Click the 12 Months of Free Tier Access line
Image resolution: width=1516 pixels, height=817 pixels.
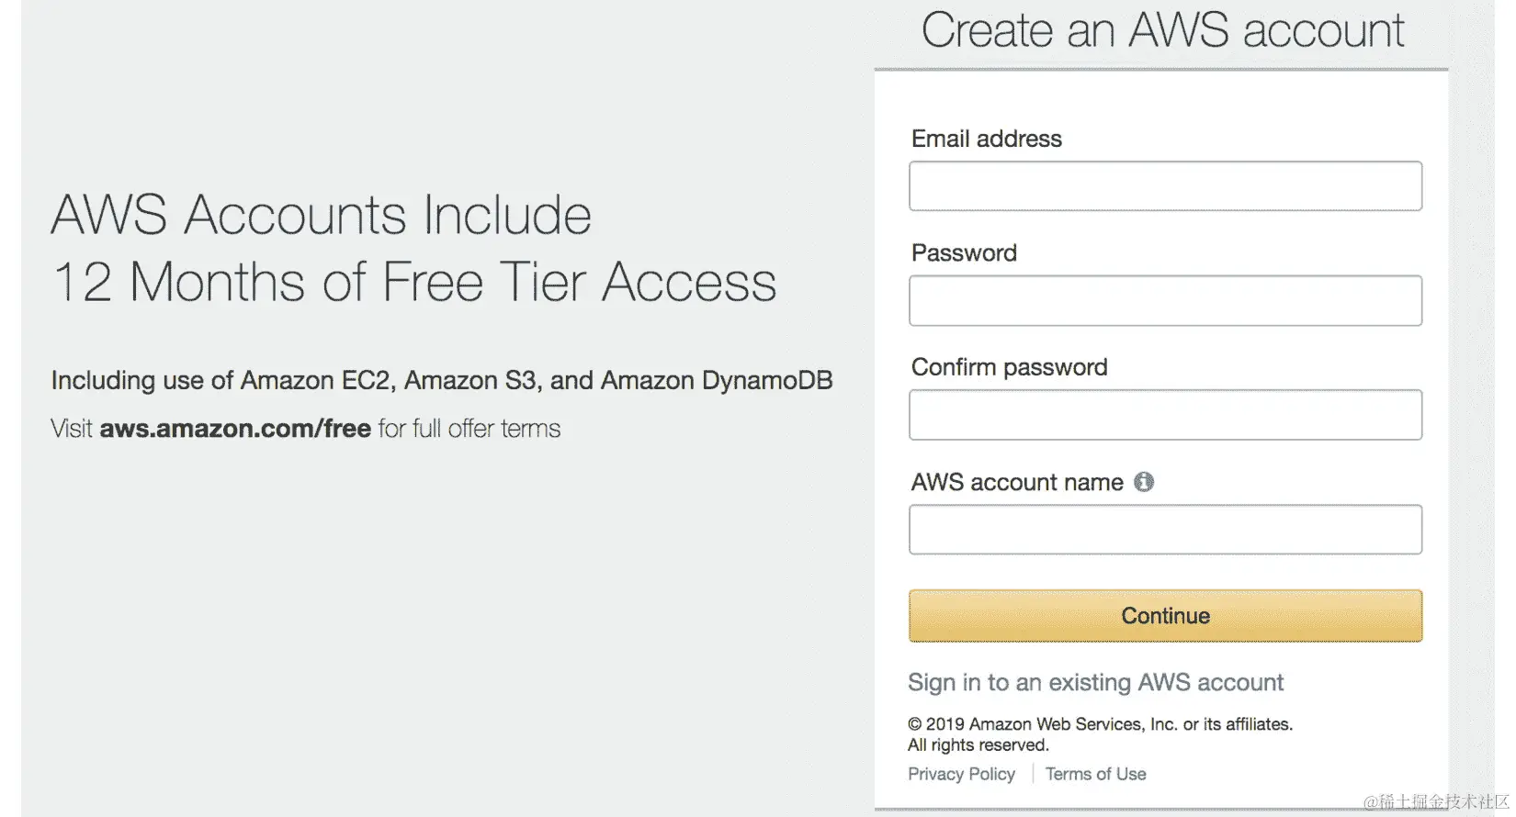point(414,282)
